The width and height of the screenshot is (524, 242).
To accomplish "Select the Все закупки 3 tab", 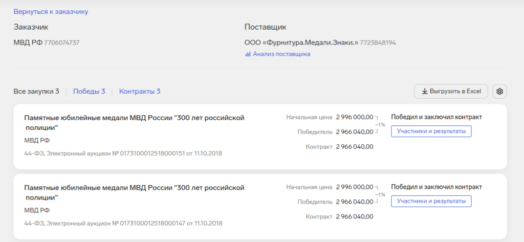I will pyautogui.click(x=36, y=92).
